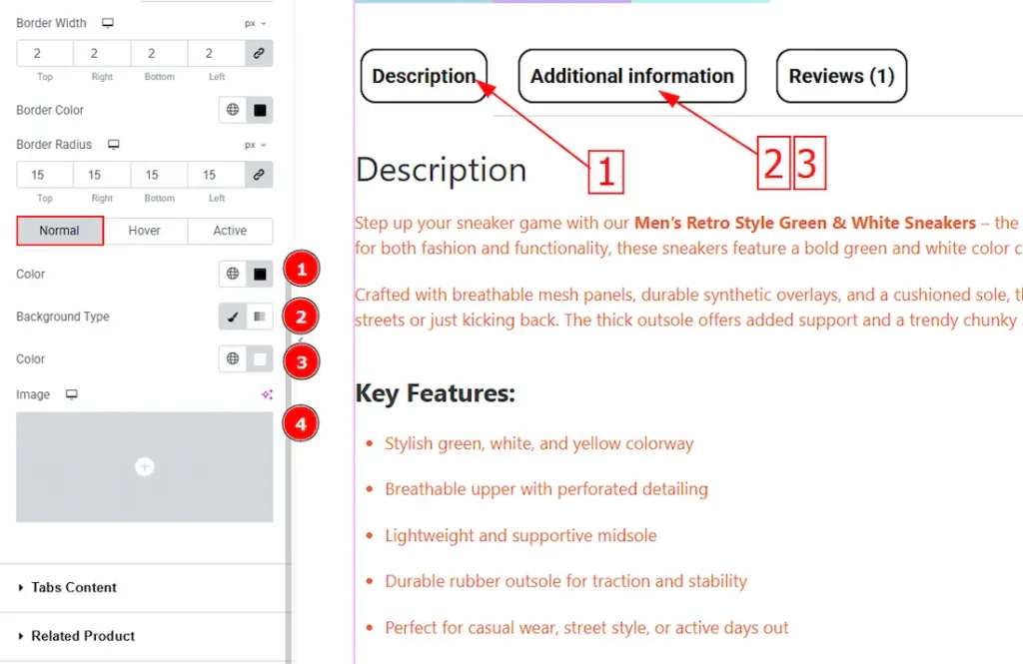Click the AI sparkle icon beside Image

tap(267, 394)
